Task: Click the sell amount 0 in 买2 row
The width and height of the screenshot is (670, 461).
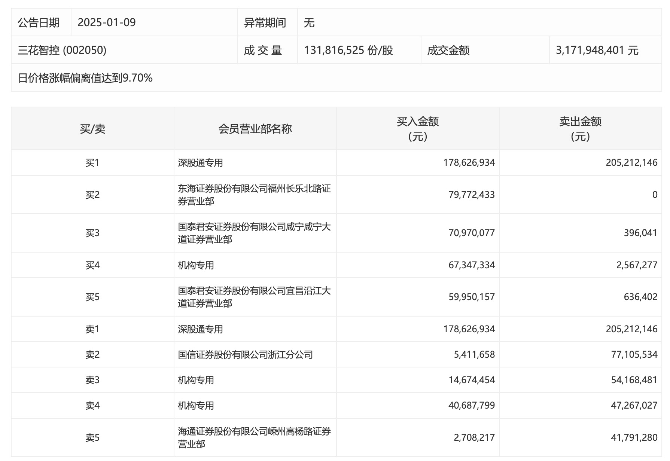Action: pyautogui.click(x=655, y=195)
